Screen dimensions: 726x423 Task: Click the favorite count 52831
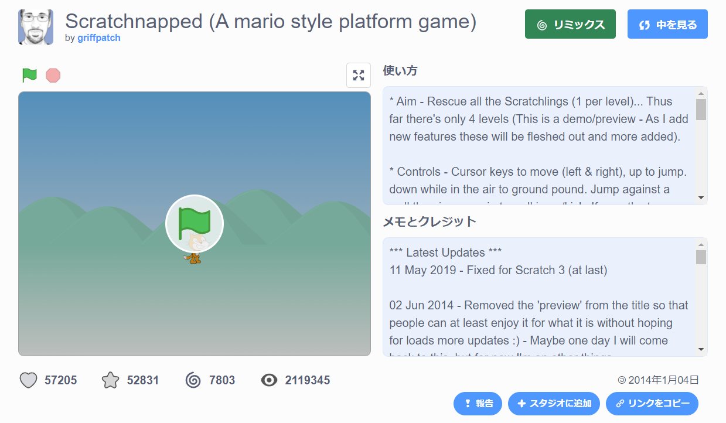[143, 380]
